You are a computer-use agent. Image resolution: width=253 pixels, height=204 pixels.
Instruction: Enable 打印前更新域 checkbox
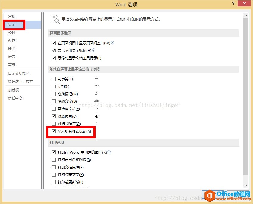click(x=54, y=182)
